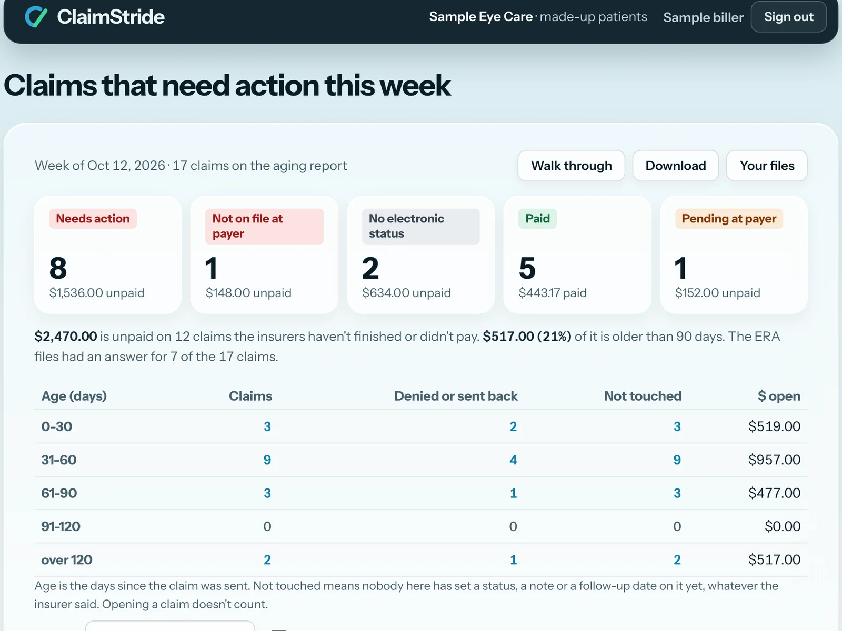The image size is (842, 631).
Task: Click the ClaimStride logo icon
Action: coord(36,17)
